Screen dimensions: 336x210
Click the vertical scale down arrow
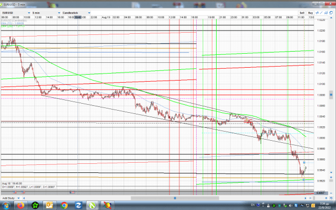pos(331,172)
